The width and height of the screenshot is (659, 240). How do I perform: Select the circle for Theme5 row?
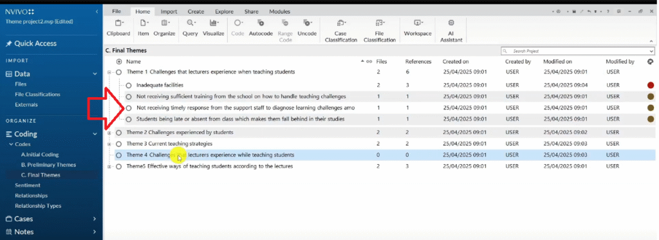point(119,167)
